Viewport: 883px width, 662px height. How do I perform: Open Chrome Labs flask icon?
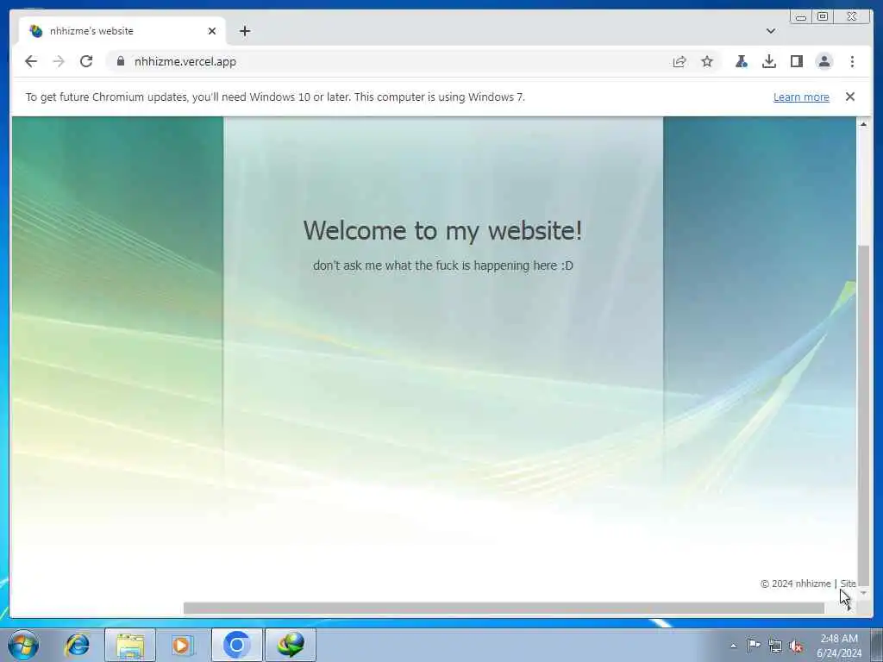point(742,61)
